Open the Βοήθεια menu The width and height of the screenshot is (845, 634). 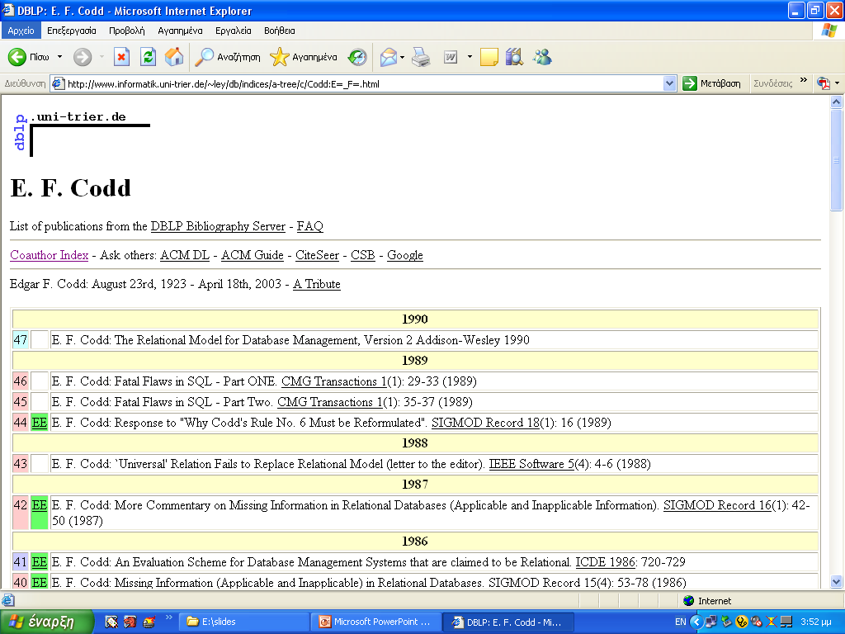point(280,31)
